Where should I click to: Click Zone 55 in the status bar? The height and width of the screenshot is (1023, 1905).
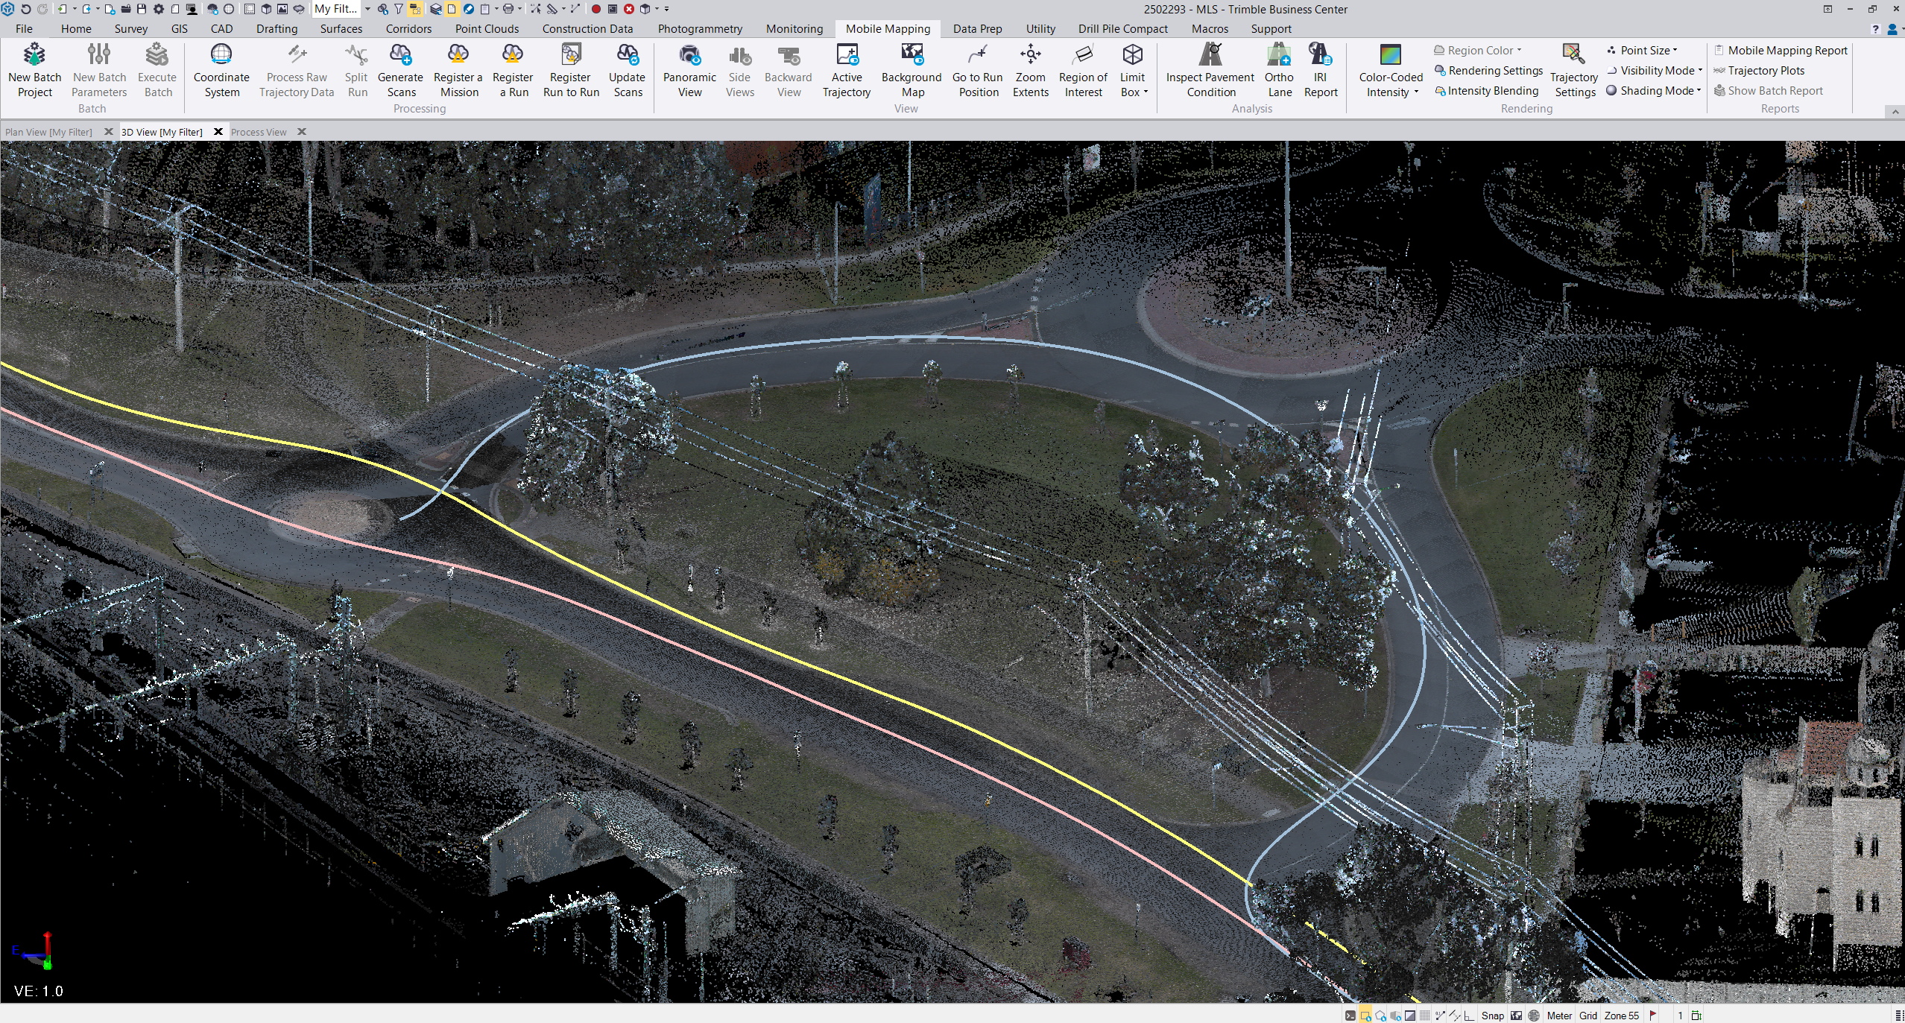(x=1621, y=1016)
